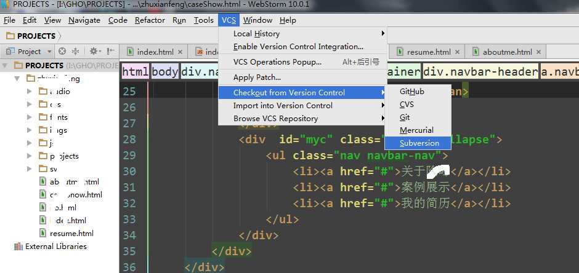Click the JS file icon on the index.js tab
579x273 pixels.
tap(200, 52)
